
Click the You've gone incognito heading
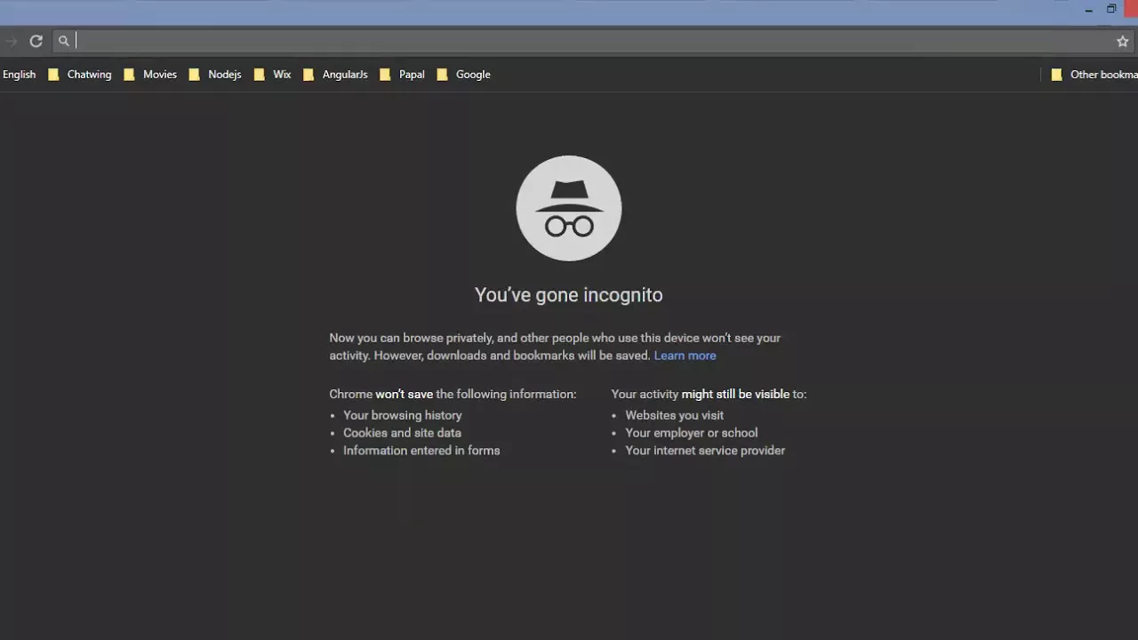pos(569,295)
